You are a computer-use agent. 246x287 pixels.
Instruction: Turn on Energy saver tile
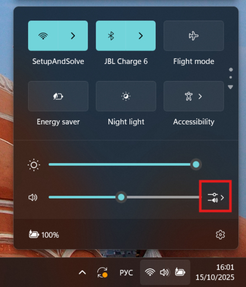click(x=58, y=96)
